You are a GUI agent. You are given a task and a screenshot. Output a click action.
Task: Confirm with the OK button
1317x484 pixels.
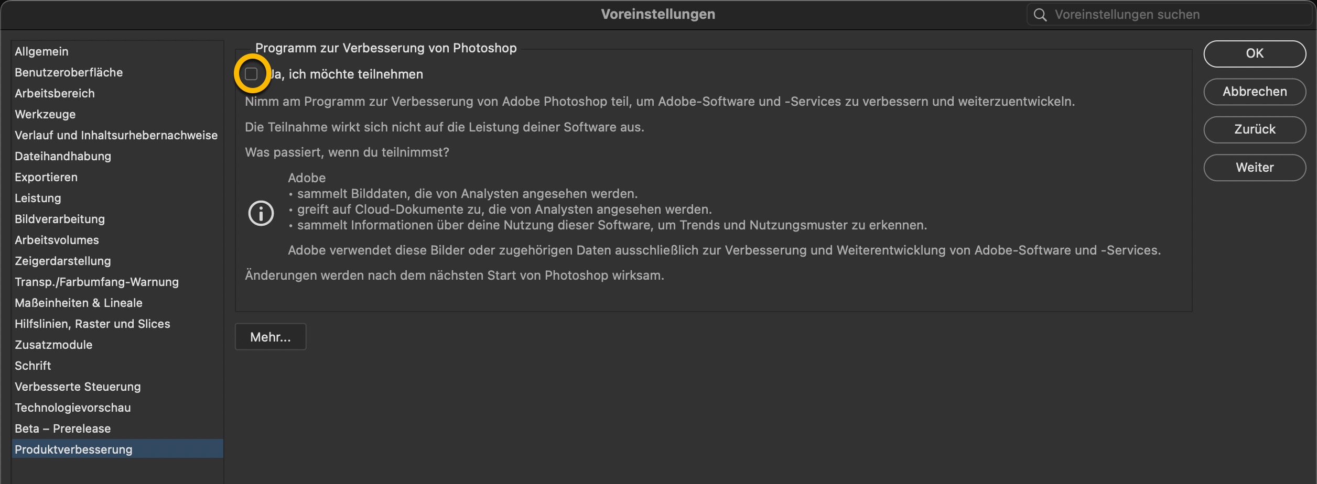tap(1254, 53)
